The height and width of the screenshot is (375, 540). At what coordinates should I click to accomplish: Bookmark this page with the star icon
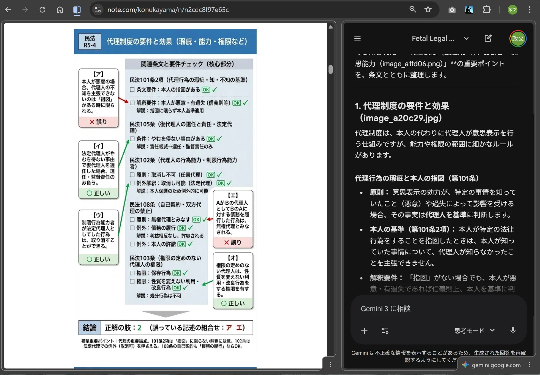pyautogui.click(x=428, y=9)
